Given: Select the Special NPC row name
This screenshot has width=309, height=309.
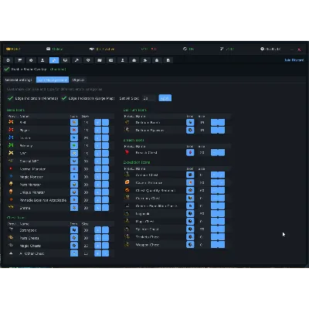Looking at the screenshot, I should tap(29, 161).
